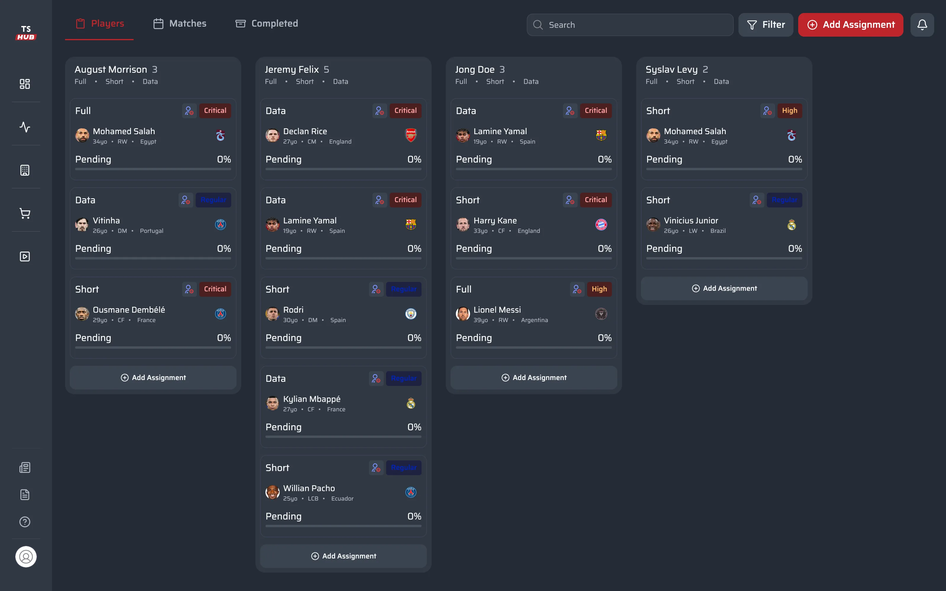Click progress bar on Ousmane Dembélé card
Viewport: 946px width, 591px height.
point(153,348)
